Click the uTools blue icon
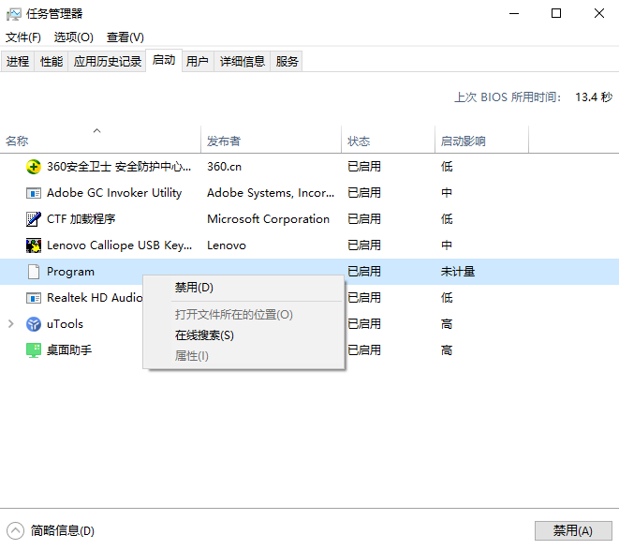The image size is (619, 550). (34, 324)
